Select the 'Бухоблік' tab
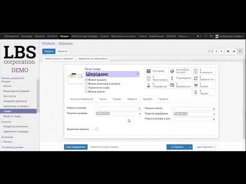The image size is (246, 184). point(148,99)
